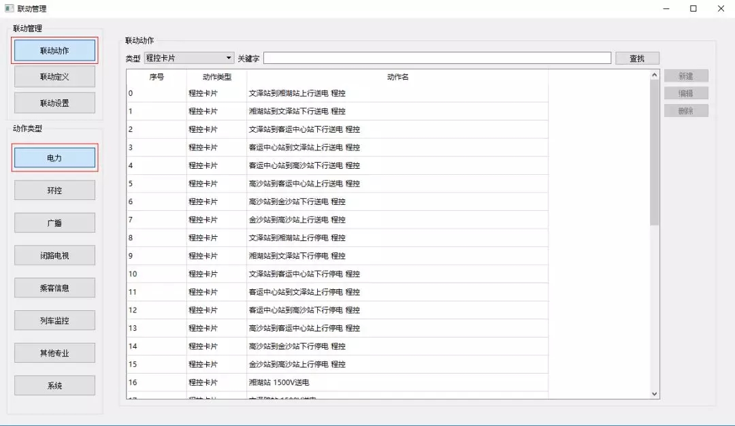Open the 类型 dropdown showing 程控卡片
The height and width of the screenshot is (426, 735).
189,58
